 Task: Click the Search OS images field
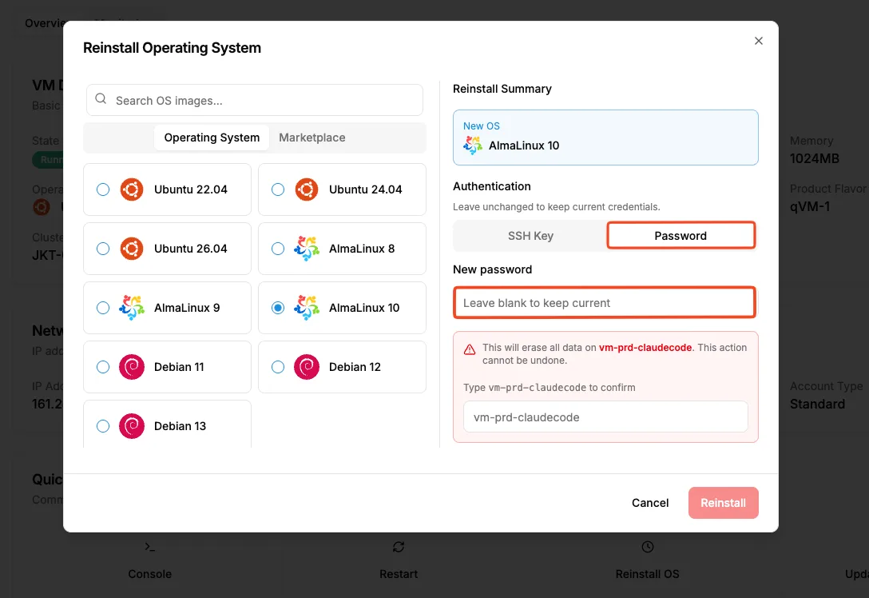(x=255, y=101)
